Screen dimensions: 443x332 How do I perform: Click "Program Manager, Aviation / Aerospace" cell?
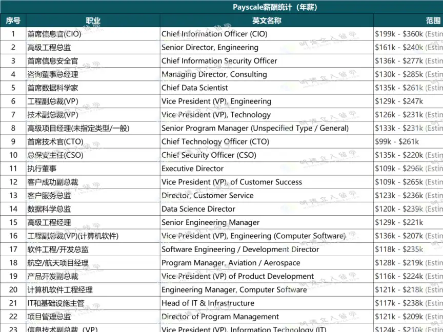click(267, 263)
